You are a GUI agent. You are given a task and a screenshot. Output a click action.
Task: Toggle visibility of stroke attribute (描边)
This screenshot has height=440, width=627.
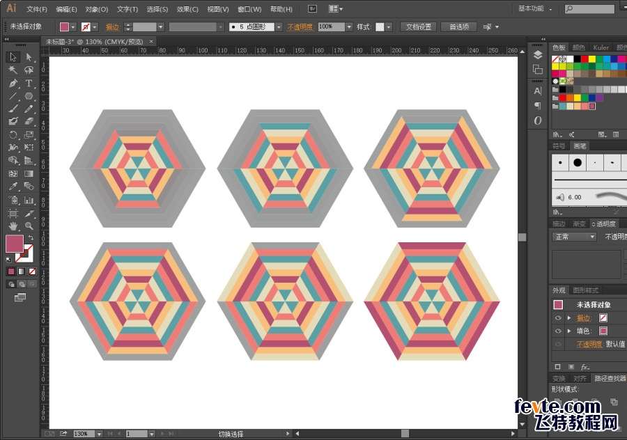pos(558,317)
